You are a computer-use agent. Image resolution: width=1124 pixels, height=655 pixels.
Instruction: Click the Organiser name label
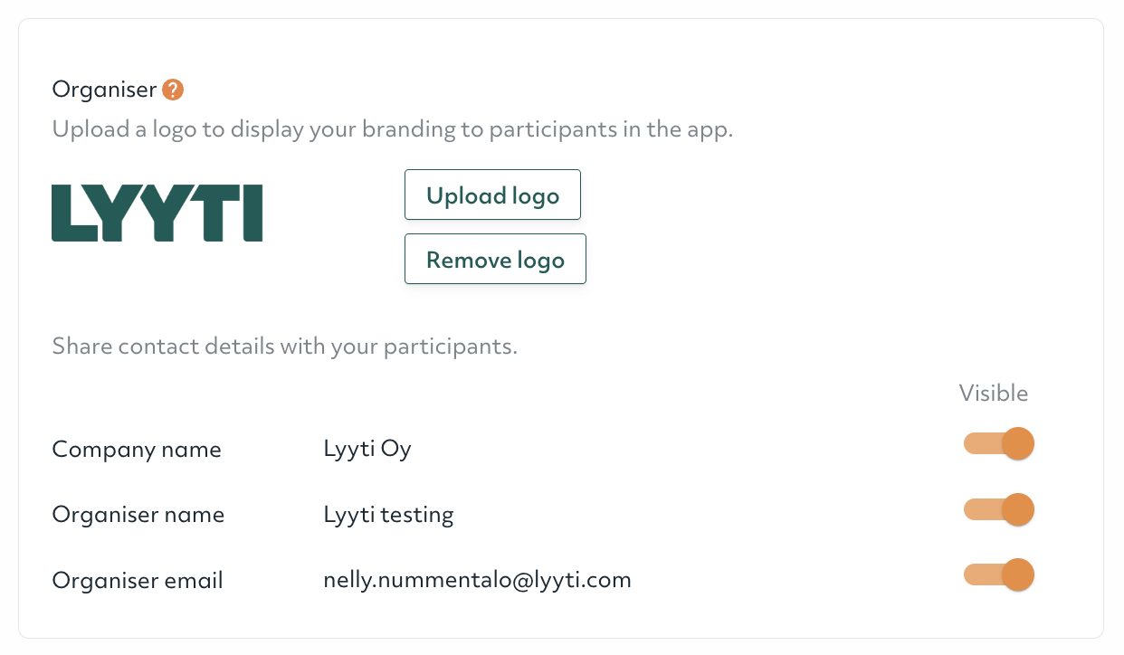[138, 515]
